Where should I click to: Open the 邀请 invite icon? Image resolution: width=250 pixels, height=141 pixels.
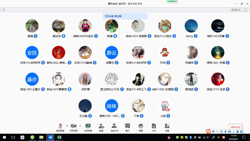101,127
